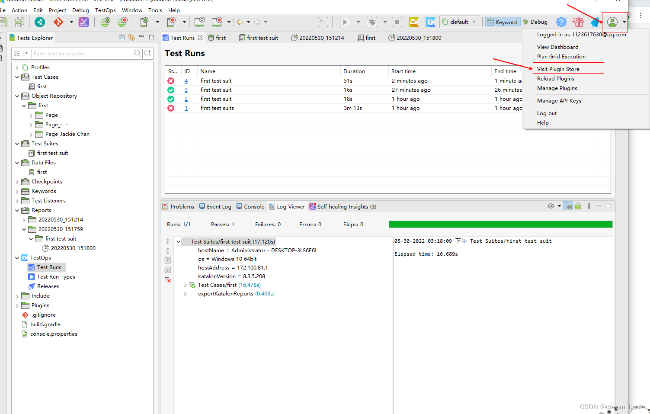Toggle the eye visibility icon in Log Viewer

[x=551, y=206]
